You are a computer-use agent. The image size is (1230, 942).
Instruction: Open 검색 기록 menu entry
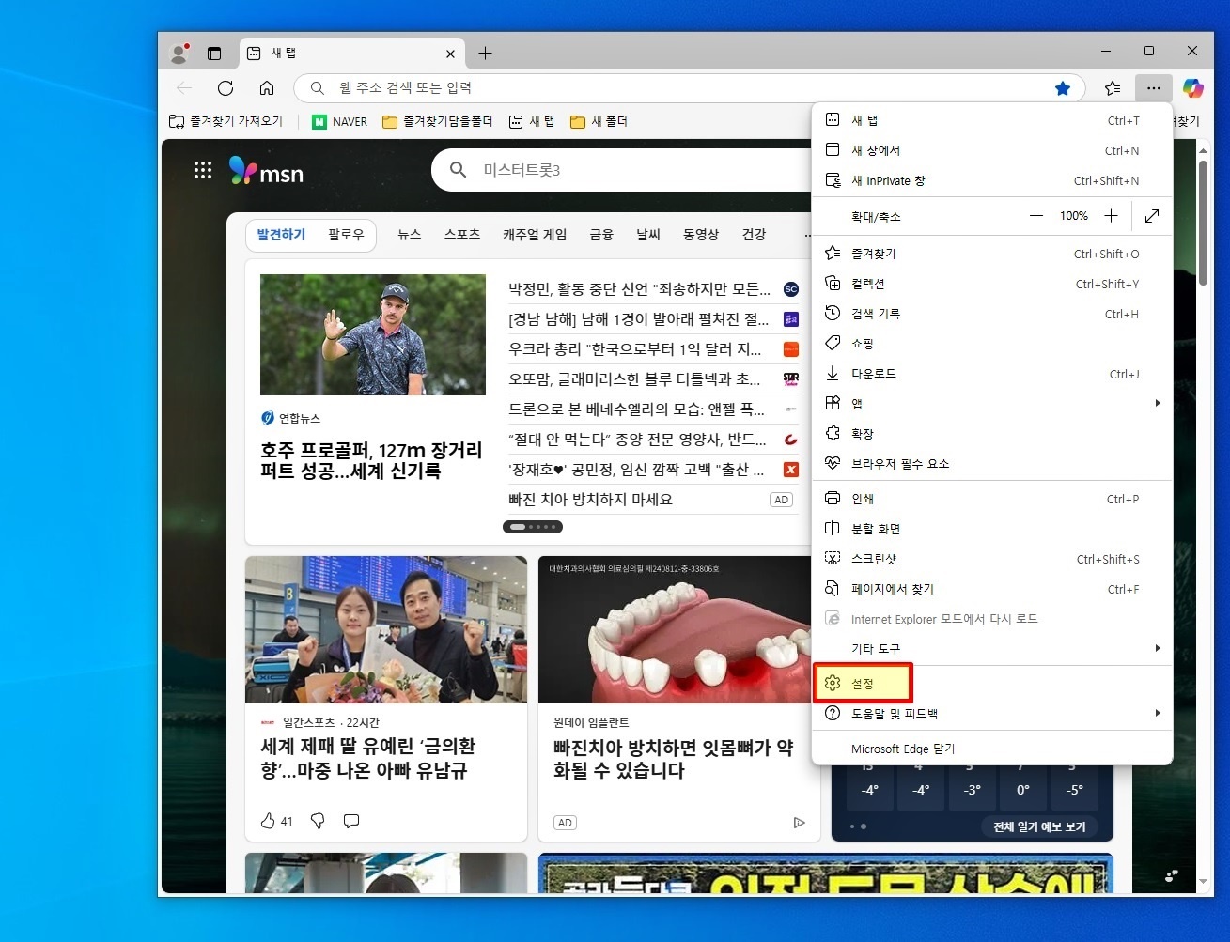[992, 314]
